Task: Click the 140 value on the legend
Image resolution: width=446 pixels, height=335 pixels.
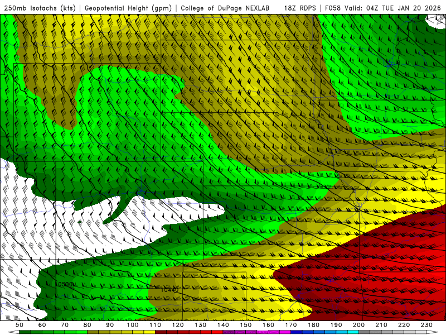Action: coord(224,325)
